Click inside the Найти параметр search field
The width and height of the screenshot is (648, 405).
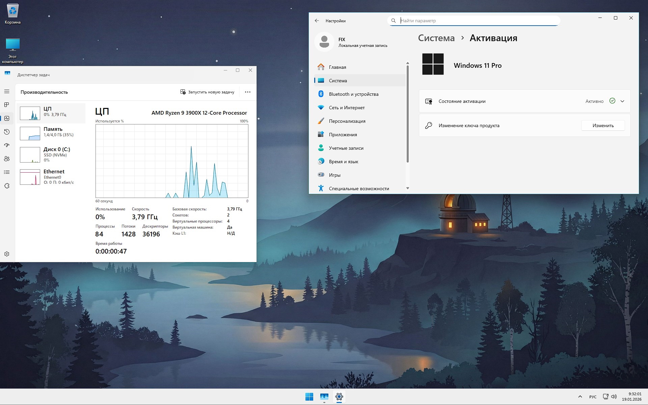pyautogui.click(x=473, y=20)
